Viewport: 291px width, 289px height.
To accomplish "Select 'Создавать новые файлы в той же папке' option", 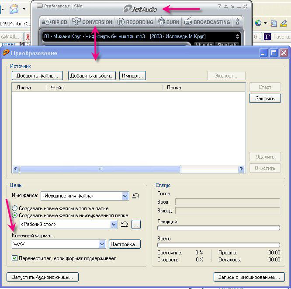I will pyautogui.click(x=15, y=208).
